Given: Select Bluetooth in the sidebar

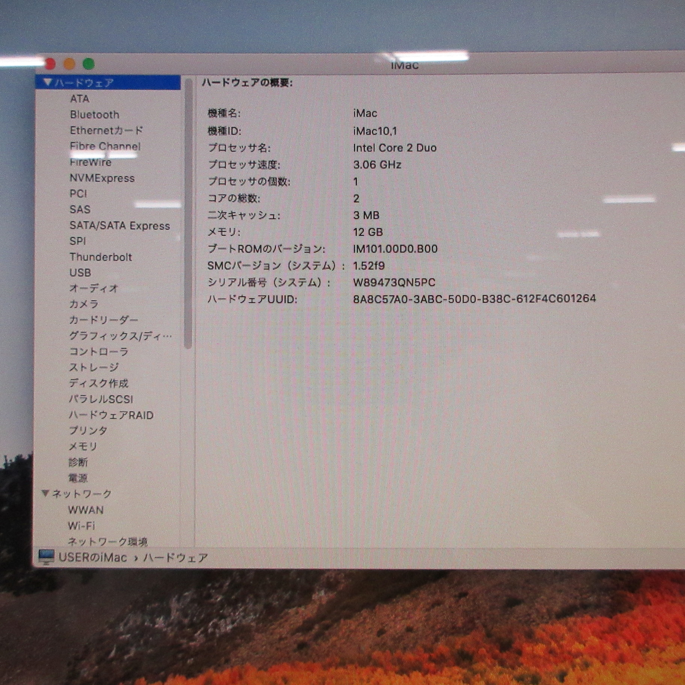Looking at the screenshot, I should point(95,115).
